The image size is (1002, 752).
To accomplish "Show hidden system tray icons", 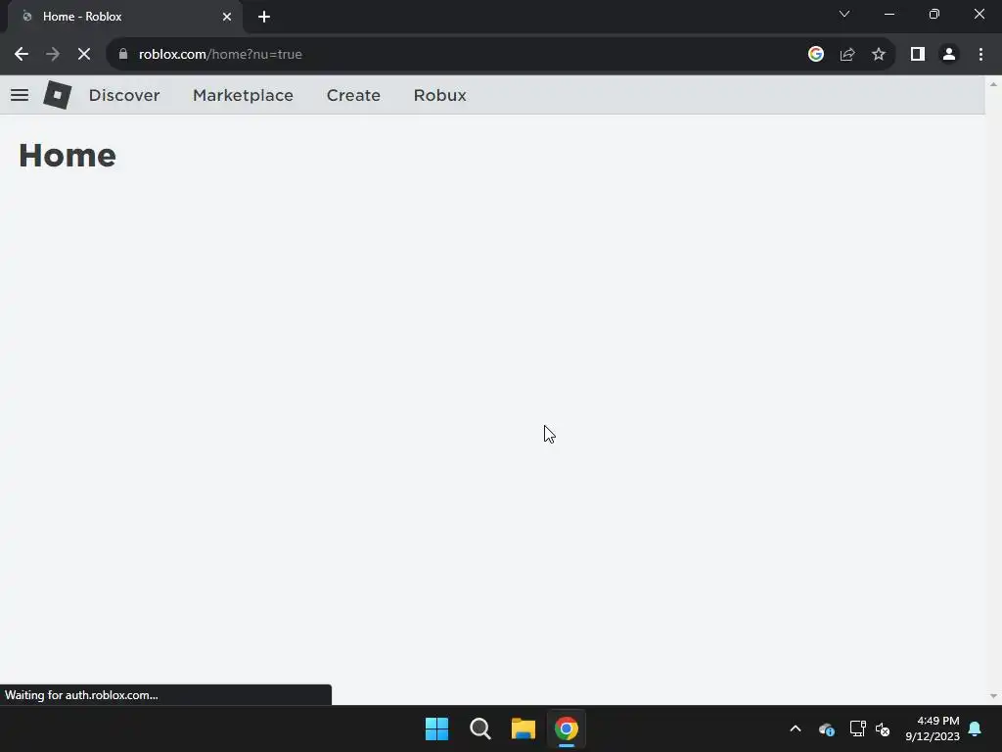I will [x=796, y=728].
